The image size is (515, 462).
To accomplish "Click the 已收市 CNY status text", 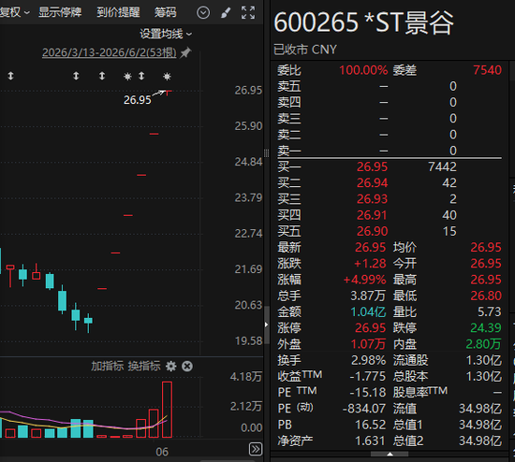I will (305, 50).
